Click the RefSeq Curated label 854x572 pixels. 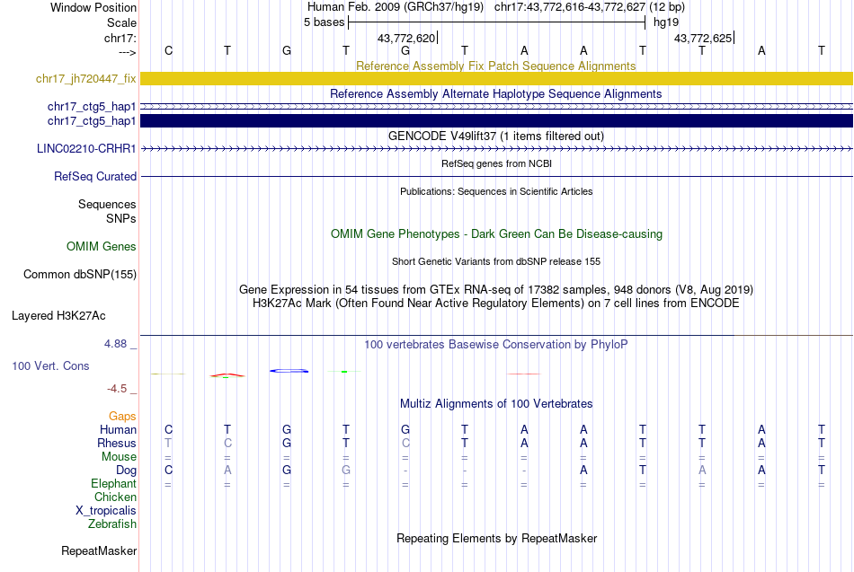point(94,176)
